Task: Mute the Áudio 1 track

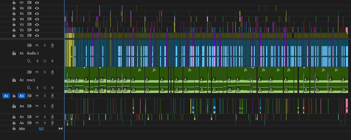Action: [x=37, y=45]
